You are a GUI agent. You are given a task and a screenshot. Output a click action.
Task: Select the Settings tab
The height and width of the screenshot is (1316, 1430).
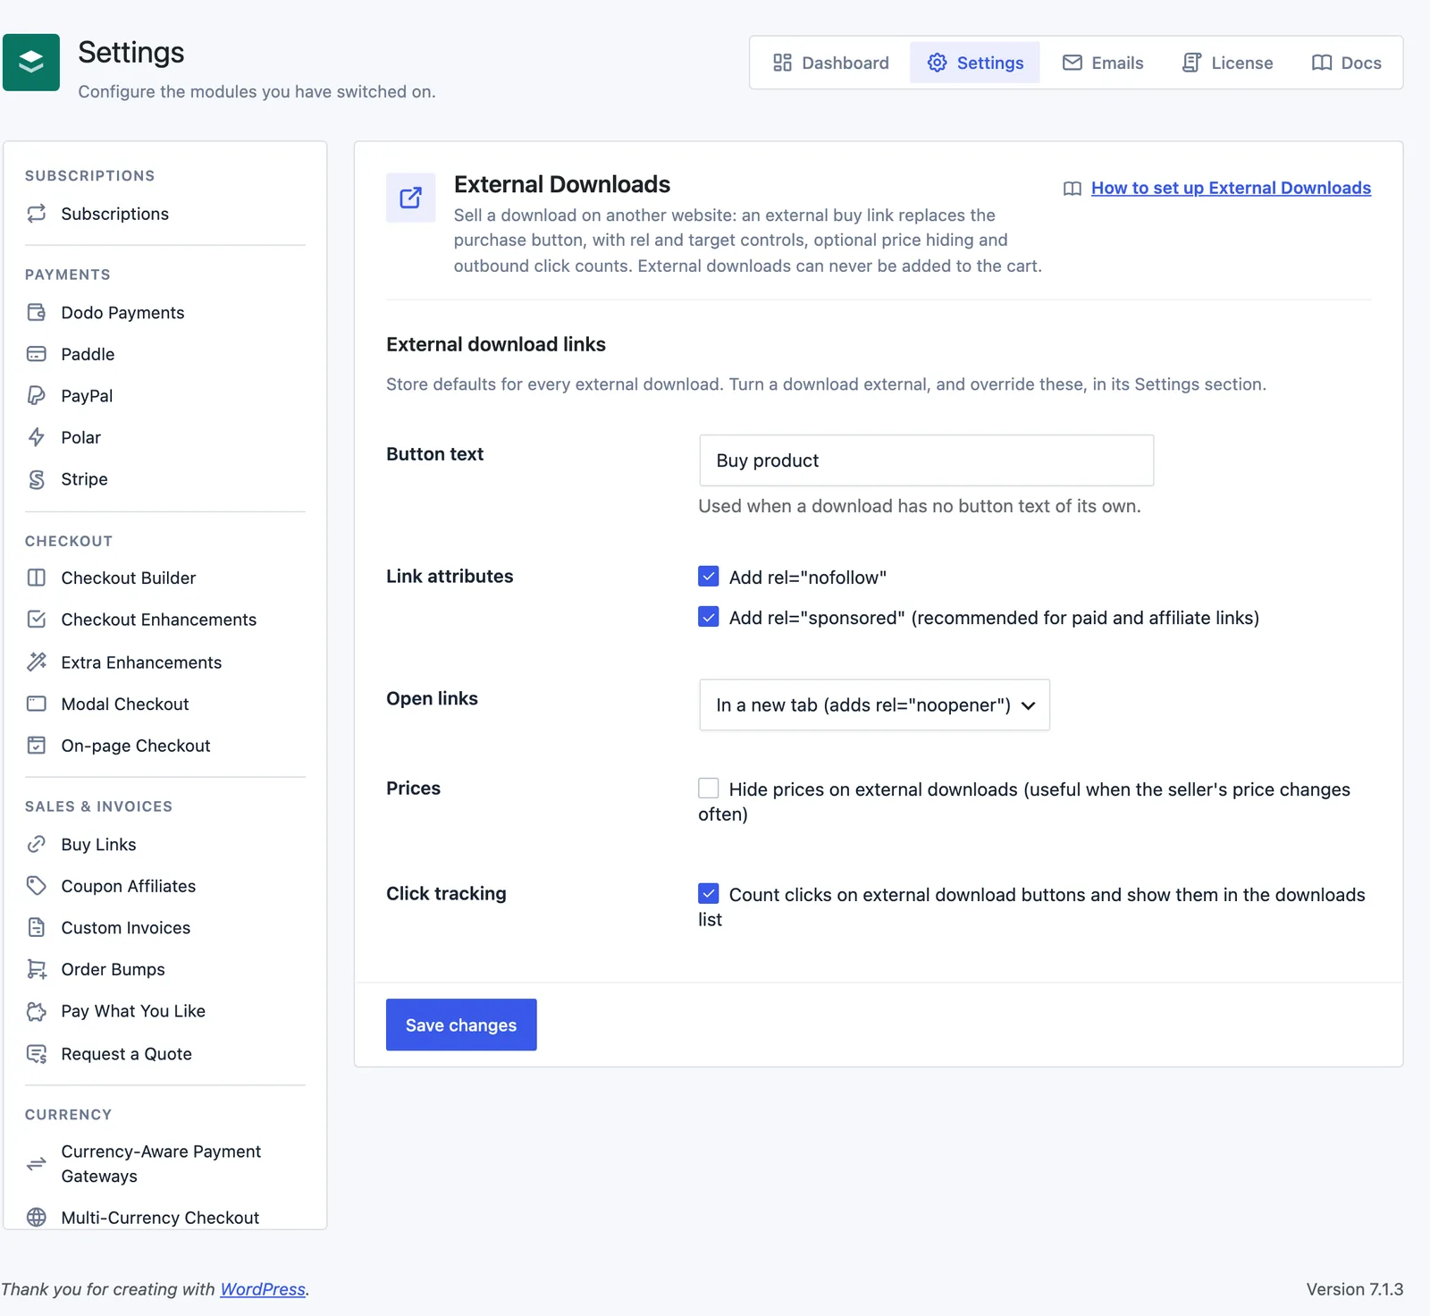click(x=975, y=63)
